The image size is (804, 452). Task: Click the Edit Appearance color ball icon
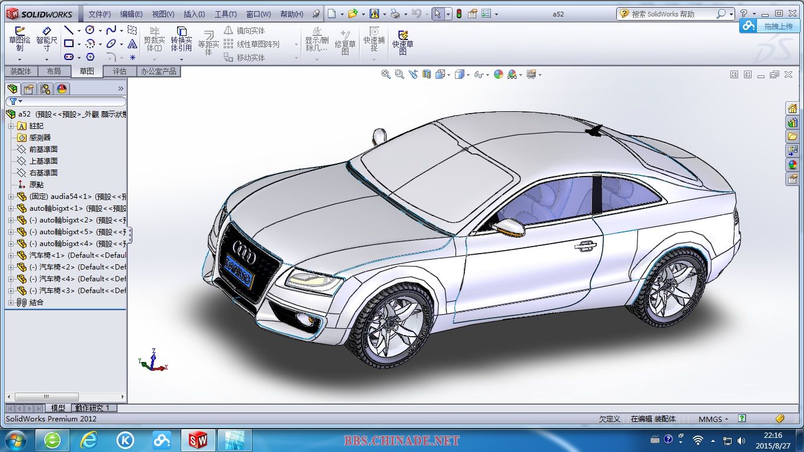(499, 74)
